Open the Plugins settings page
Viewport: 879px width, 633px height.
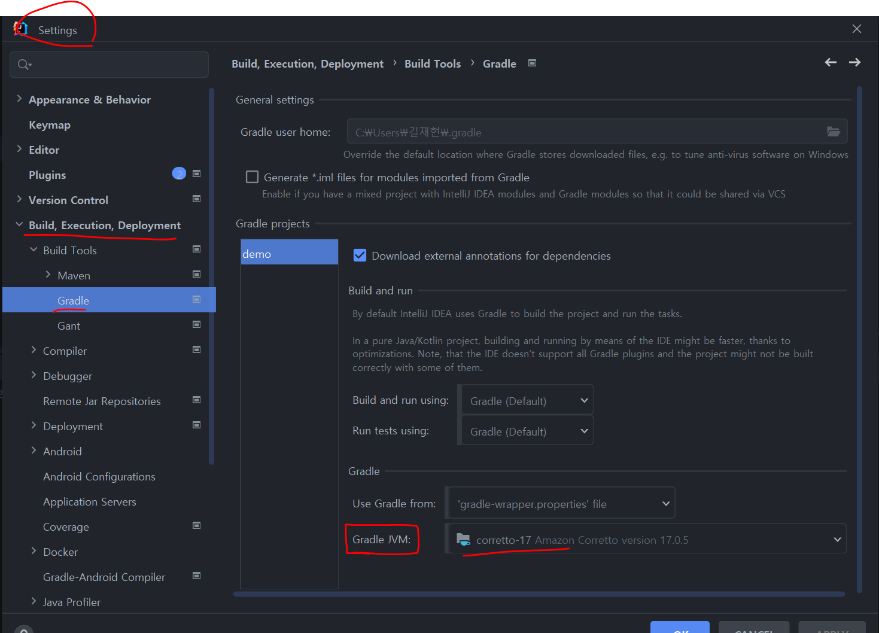coord(47,175)
